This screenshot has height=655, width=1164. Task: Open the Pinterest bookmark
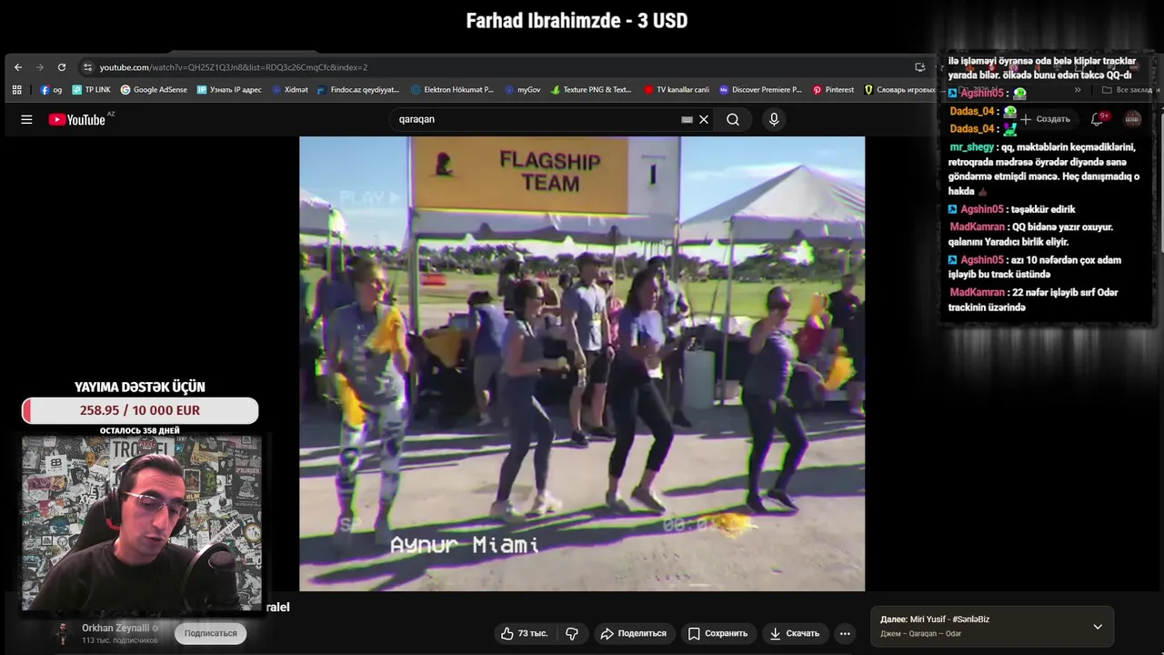pos(833,90)
